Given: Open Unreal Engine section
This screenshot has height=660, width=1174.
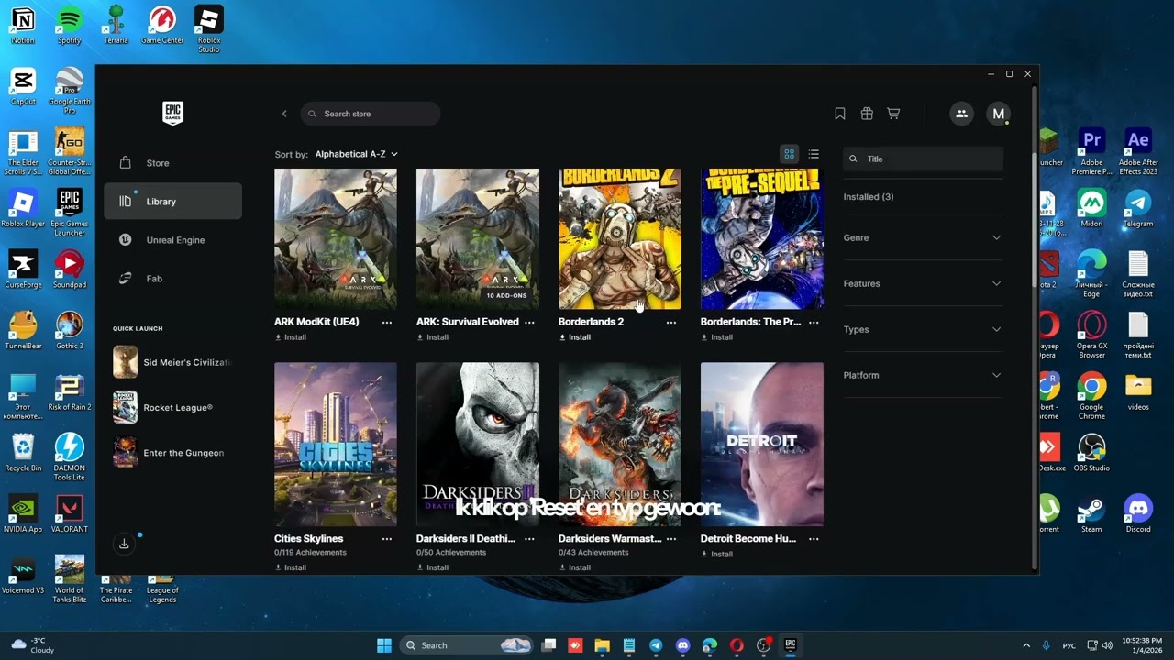Looking at the screenshot, I should (x=173, y=240).
